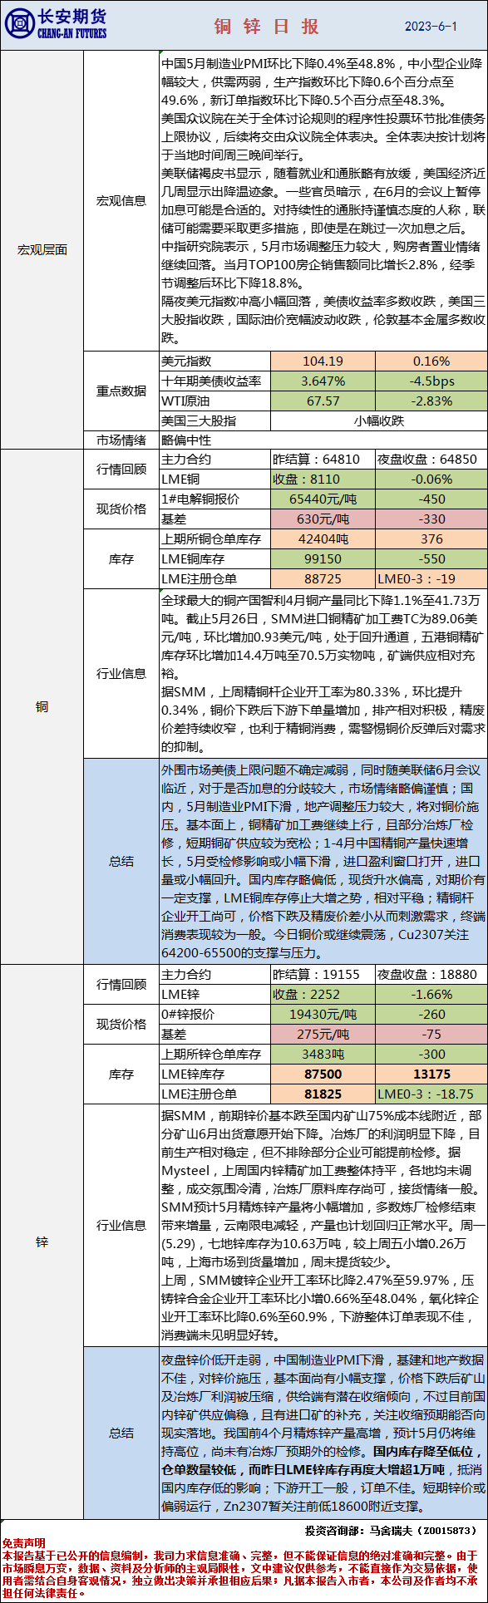Click the 2023-6-1 date text
The height and width of the screenshot is (1603, 488).
coord(431,27)
